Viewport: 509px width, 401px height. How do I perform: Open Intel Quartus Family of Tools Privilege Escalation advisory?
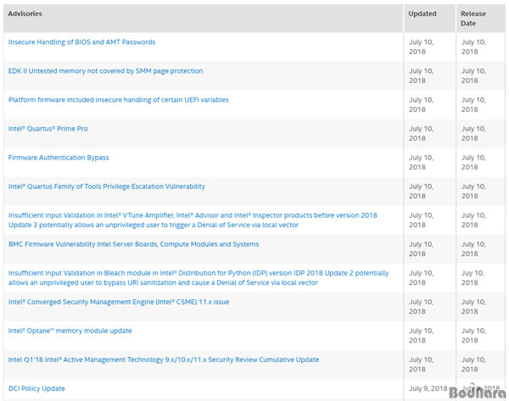(107, 187)
